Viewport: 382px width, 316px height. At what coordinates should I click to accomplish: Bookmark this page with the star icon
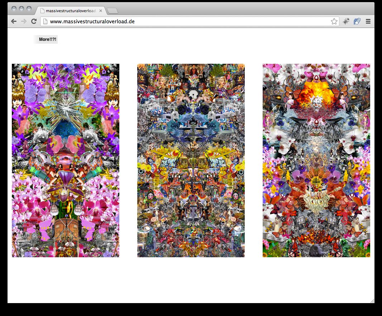(x=334, y=21)
